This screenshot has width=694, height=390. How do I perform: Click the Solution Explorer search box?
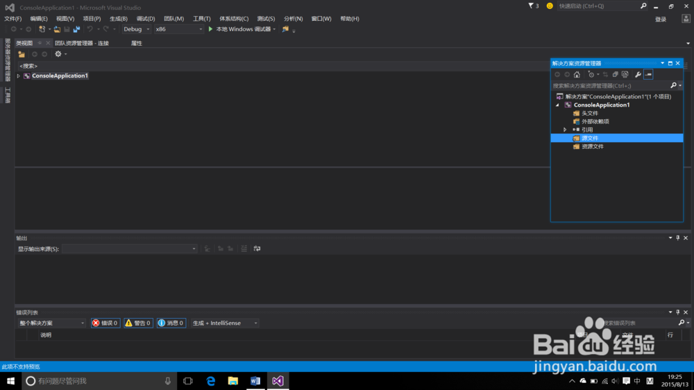[611, 86]
